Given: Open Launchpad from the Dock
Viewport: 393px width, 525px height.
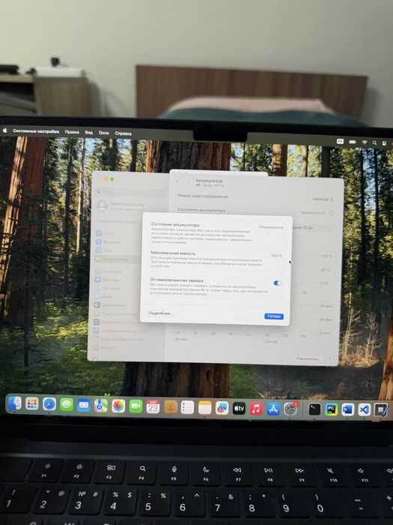Looking at the screenshot, I should point(32,403).
